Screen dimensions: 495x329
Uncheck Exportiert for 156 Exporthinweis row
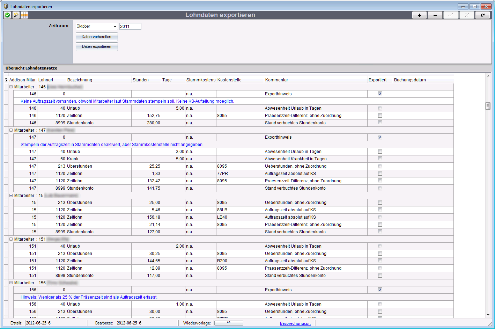[380, 290]
